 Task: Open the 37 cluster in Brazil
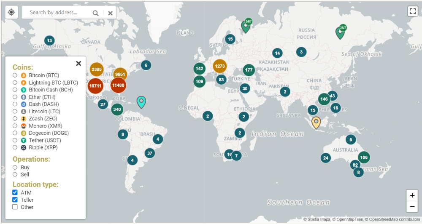(x=150, y=153)
